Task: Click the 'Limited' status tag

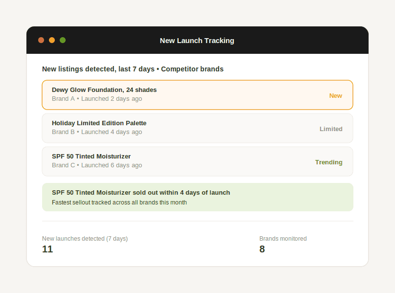Action: (331, 129)
